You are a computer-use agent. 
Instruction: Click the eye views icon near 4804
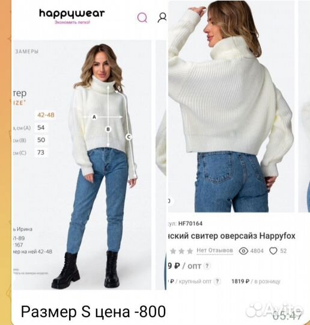(x=243, y=251)
